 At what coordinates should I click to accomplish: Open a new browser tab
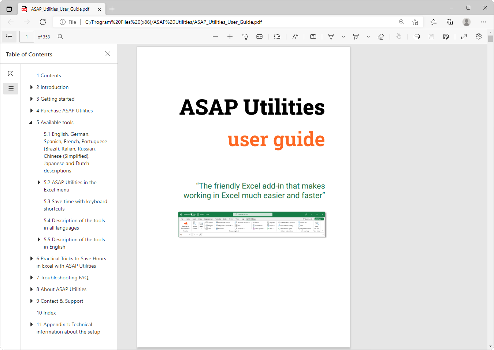tap(112, 9)
